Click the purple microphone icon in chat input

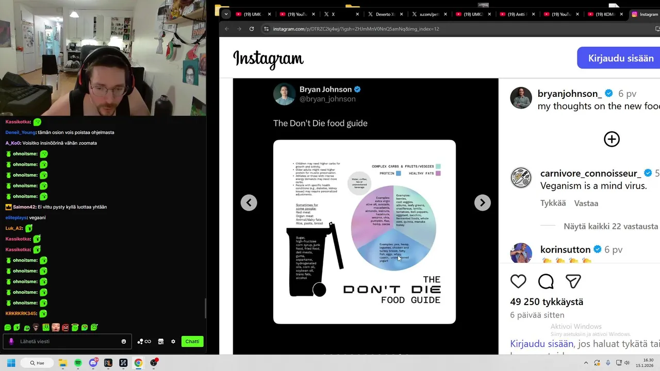coord(11,341)
